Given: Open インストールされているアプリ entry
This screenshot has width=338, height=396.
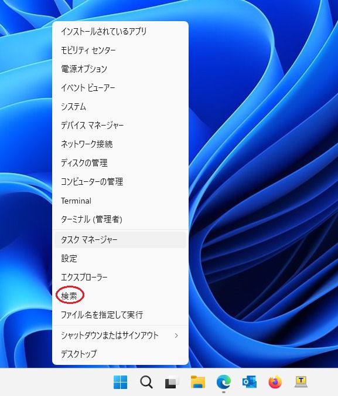Looking at the screenshot, I should coord(120,31).
